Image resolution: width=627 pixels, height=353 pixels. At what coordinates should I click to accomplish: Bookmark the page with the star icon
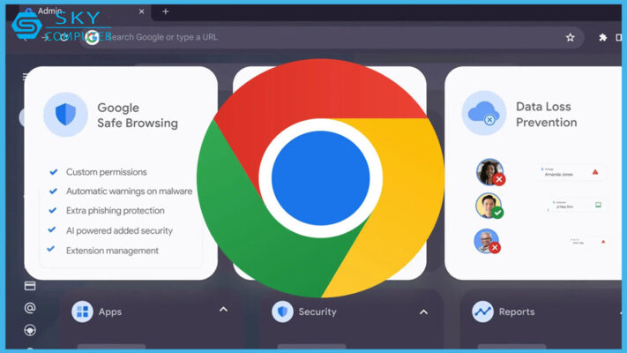(x=570, y=38)
